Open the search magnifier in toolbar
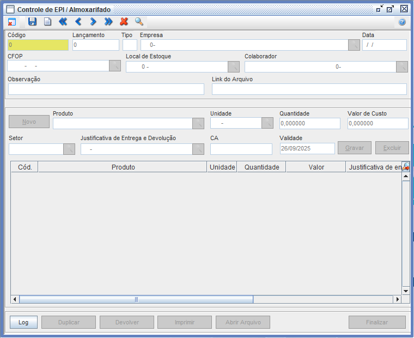This screenshot has height=338, width=414. pos(139,22)
